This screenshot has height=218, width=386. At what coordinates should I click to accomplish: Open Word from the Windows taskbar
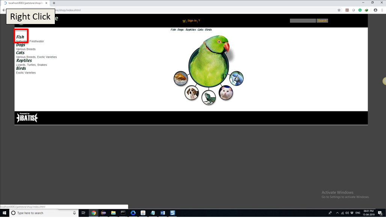[x=163, y=213]
